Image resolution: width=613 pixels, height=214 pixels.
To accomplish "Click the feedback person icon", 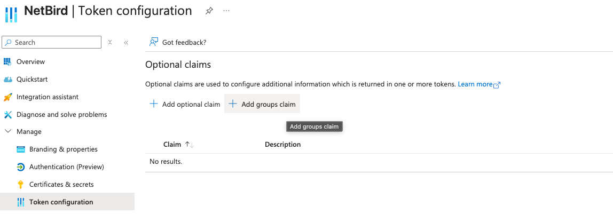I will (x=154, y=42).
